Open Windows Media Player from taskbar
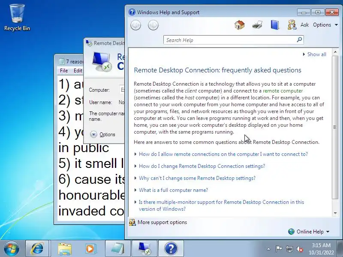This screenshot has width=343, height=257. pos(90,248)
